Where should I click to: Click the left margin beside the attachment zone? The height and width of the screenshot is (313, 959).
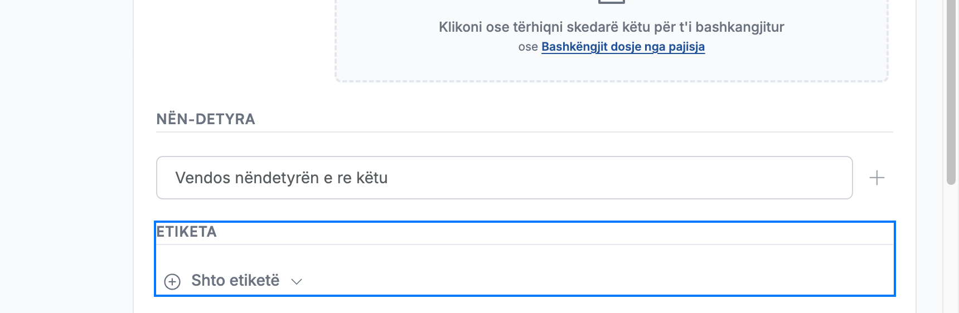234,39
